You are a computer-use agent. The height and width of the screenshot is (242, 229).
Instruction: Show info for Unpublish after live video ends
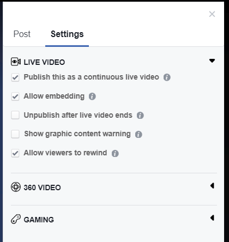click(x=140, y=115)
